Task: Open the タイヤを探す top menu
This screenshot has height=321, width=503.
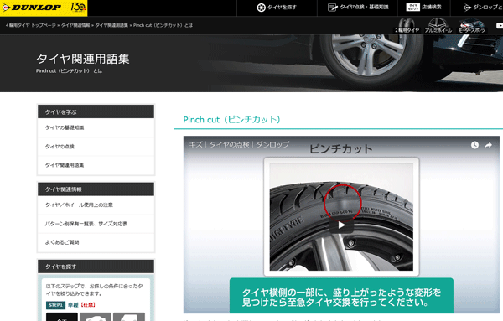Action: [277, 8]
